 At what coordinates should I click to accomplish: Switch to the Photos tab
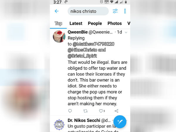pos(115,23)
